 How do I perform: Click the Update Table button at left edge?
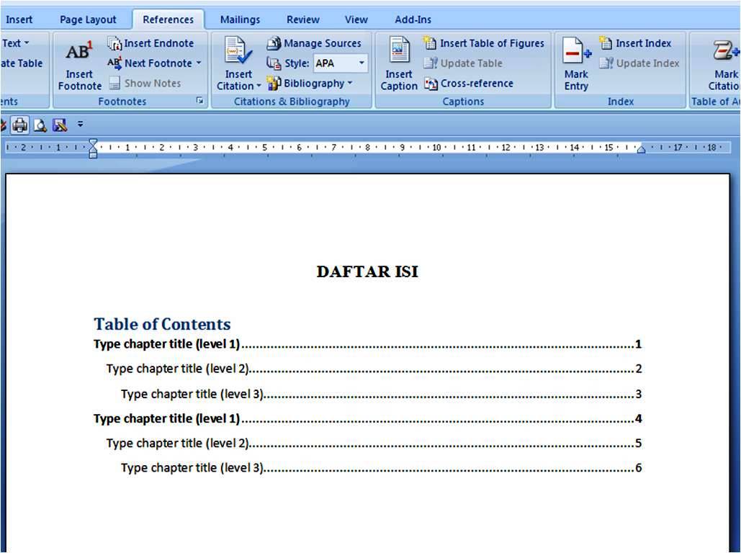(x=22, y=63)
